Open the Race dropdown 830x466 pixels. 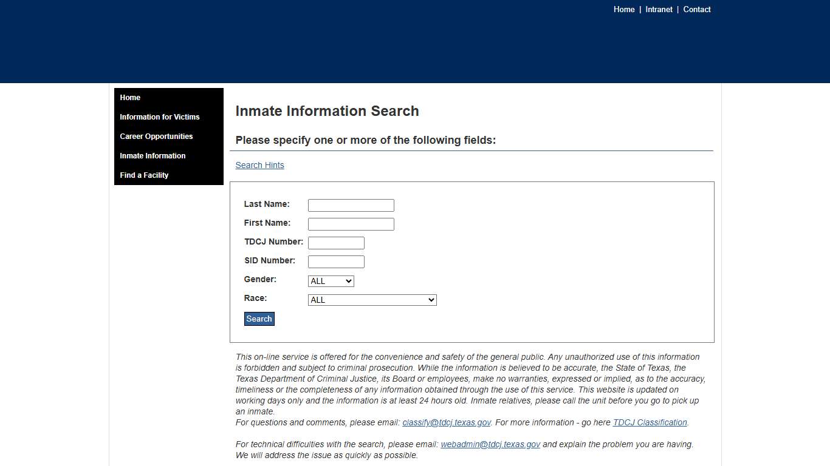(372, 300)
